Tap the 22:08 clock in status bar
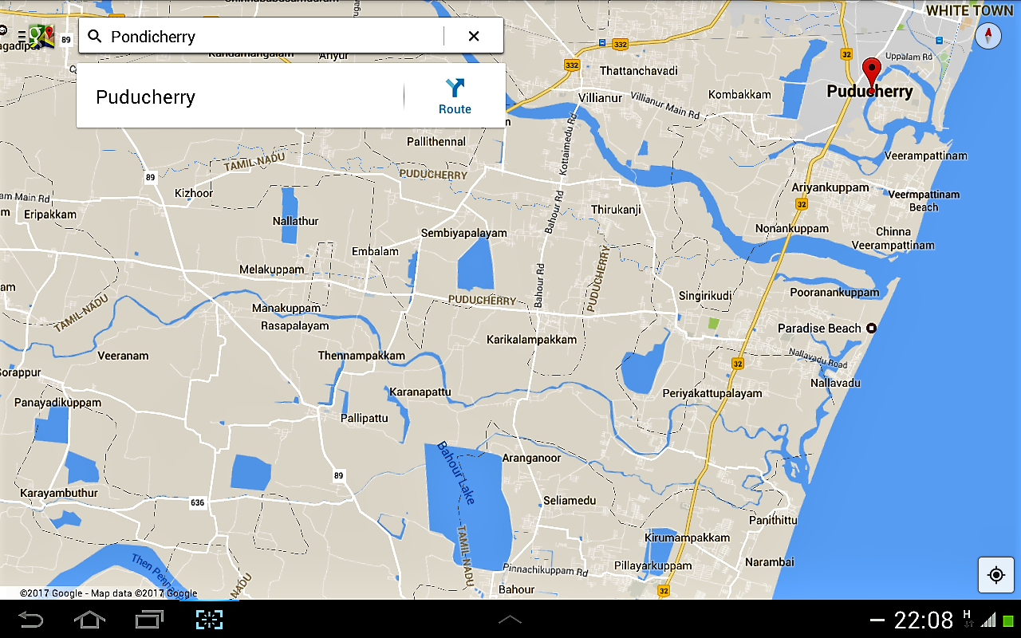1021x638 pixels. pyautogui.click(x=924, y=620)
